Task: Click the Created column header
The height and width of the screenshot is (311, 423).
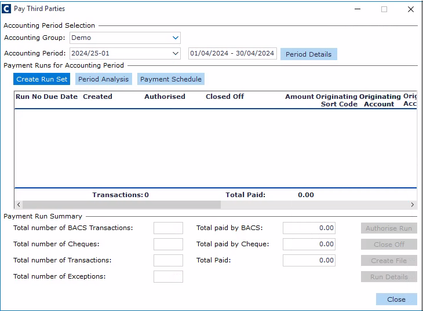Action: pyautogui.click(x=97, y=97)
